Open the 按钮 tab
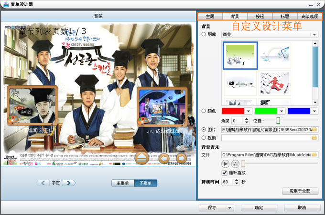Screen dimensions: 325x215 point(260,16)
